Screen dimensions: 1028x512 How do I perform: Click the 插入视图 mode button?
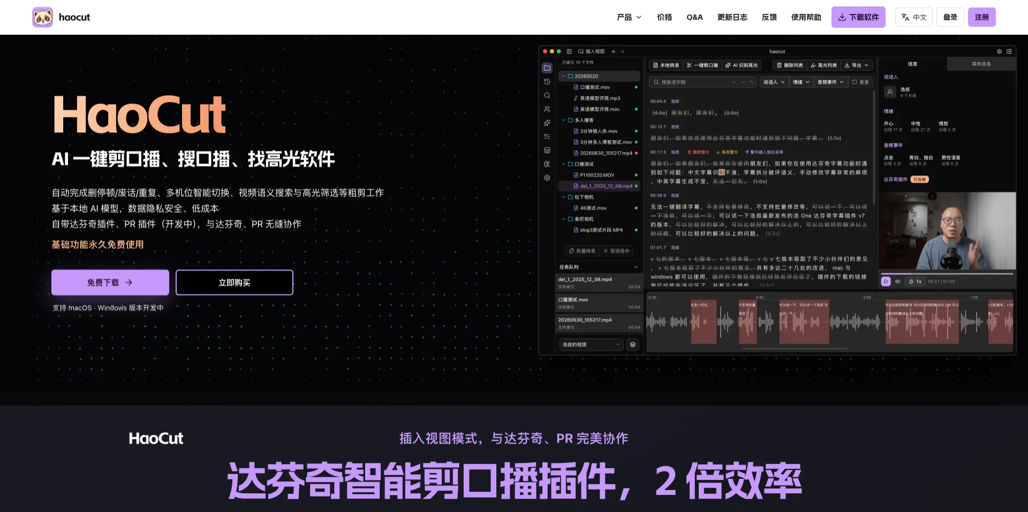click(591, 51)
